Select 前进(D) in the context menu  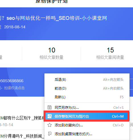pos(87,88)
